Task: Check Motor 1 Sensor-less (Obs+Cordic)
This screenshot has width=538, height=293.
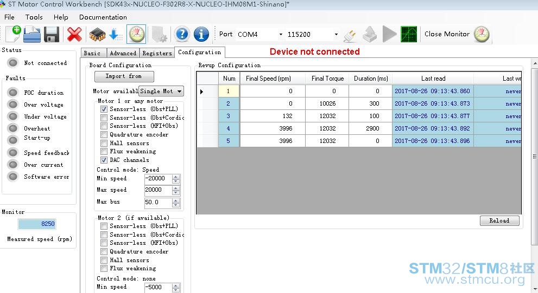Action: pyautogui.click(x=104, y=118)
